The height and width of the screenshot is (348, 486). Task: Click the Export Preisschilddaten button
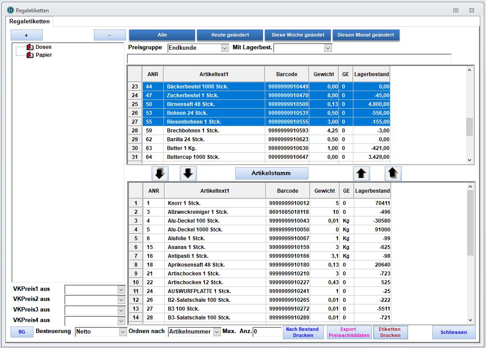click(x=349, y=332)
